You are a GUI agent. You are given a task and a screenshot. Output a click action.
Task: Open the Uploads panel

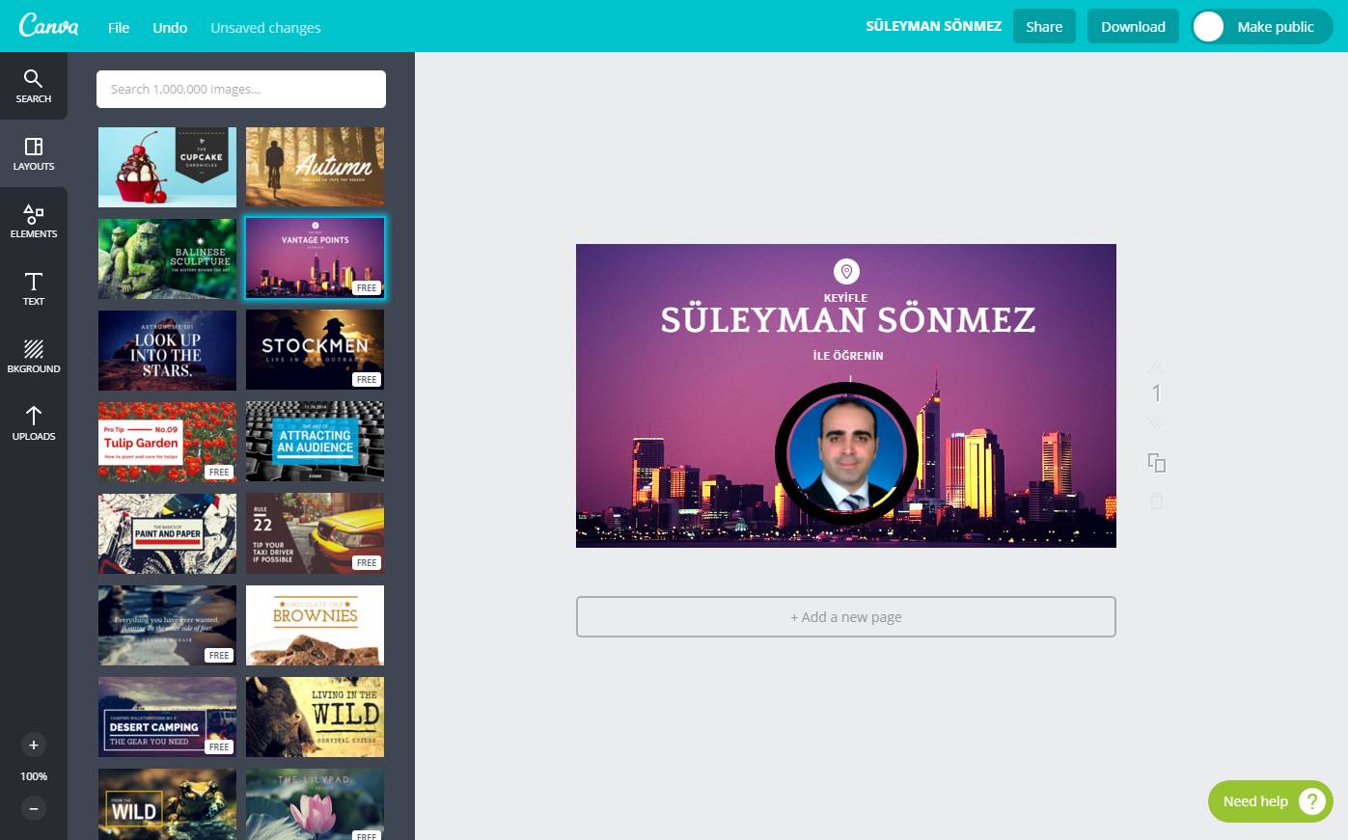(33, 423)
